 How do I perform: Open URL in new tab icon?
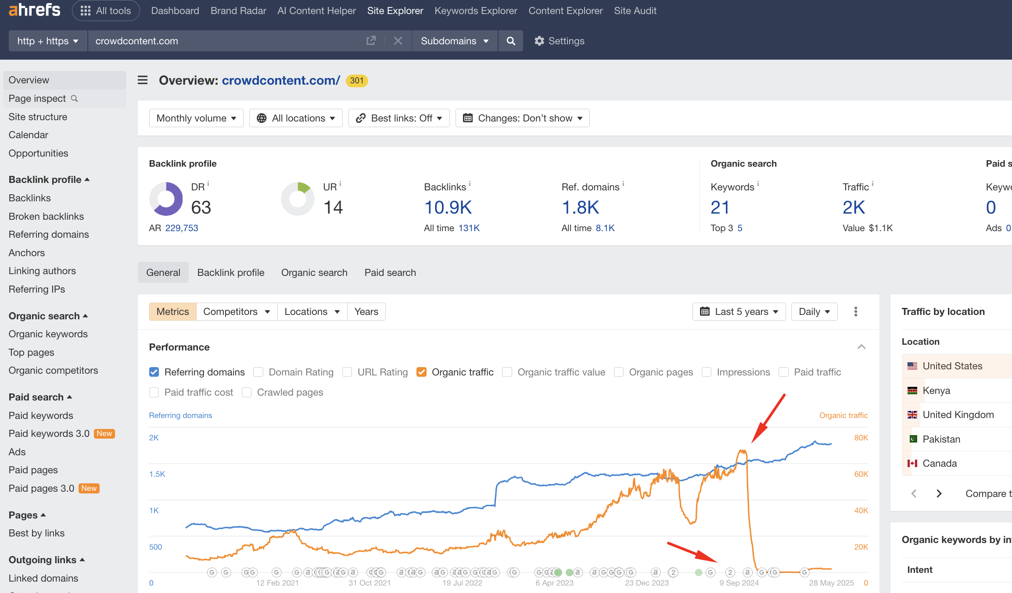tap(371, 41)
